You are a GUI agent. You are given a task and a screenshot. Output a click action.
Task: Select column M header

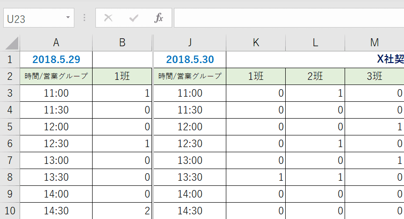click(x=375, y=42)
